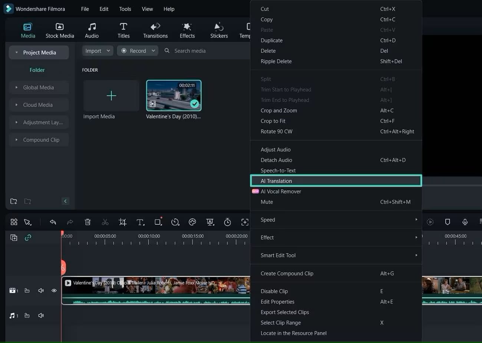Click the stopwatch Duration icon

(227, 222)
